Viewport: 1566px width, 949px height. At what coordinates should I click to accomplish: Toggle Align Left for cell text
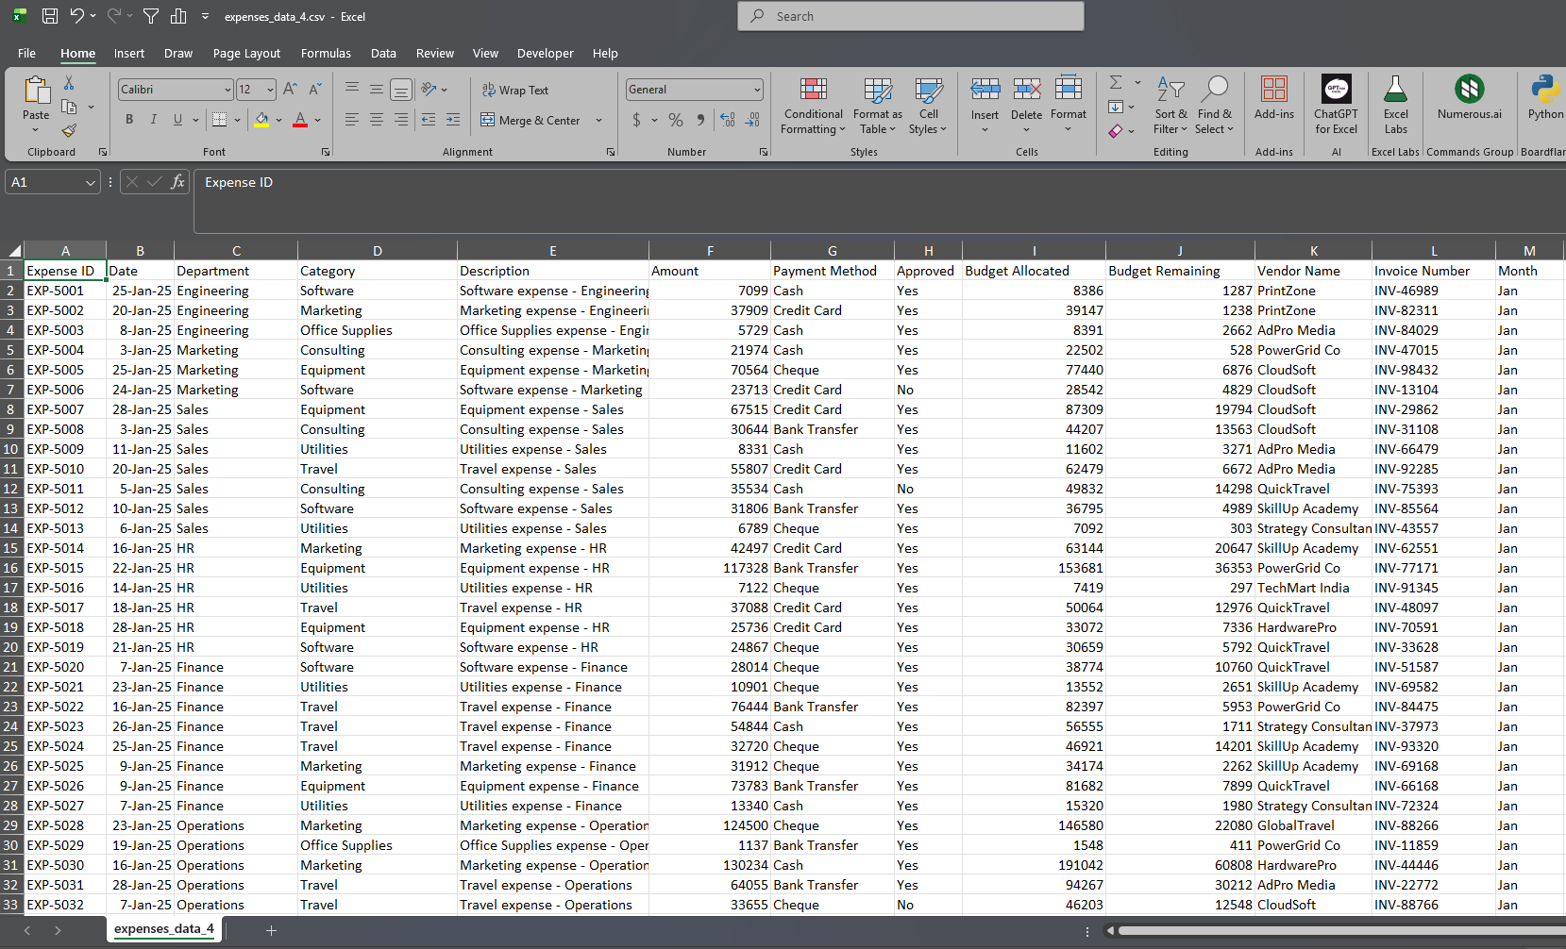tap(351, 120)
